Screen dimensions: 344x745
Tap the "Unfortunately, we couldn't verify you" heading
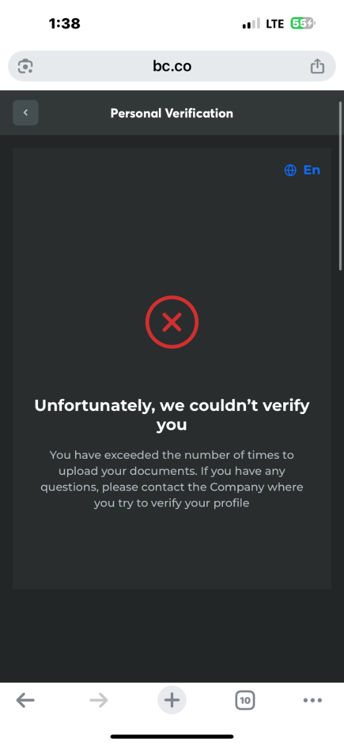coord(172,415)
